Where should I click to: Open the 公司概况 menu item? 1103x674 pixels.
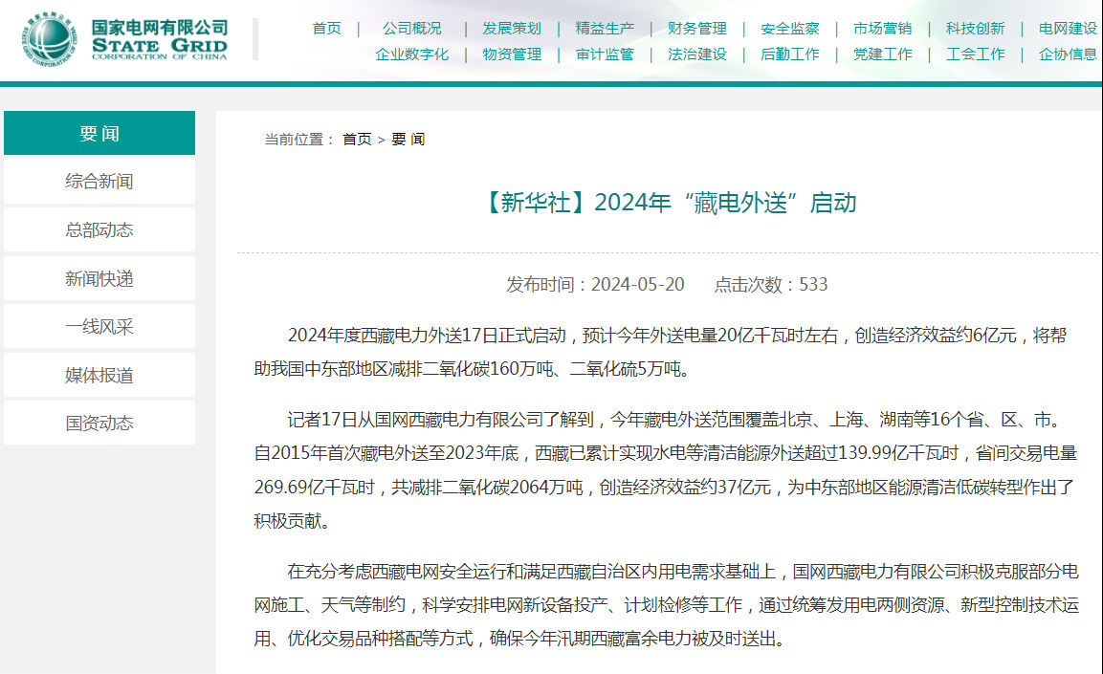pos(411,29)
